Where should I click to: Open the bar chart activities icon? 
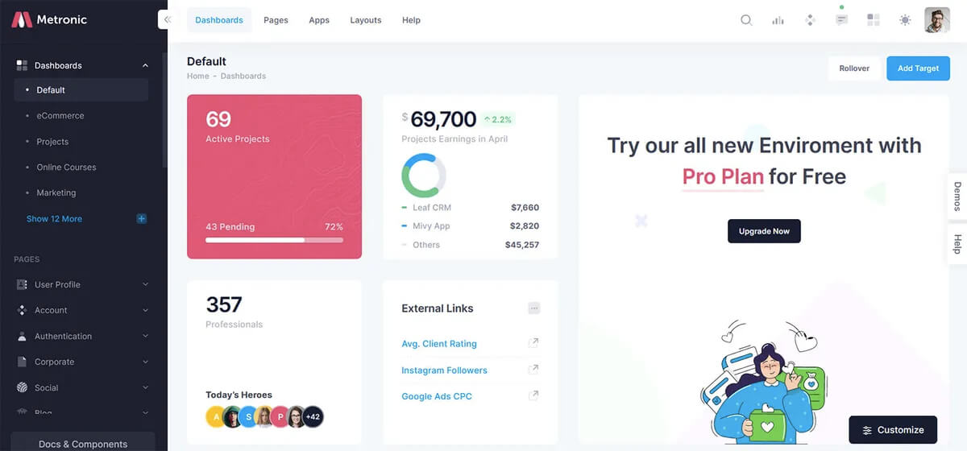click(778, 20)
